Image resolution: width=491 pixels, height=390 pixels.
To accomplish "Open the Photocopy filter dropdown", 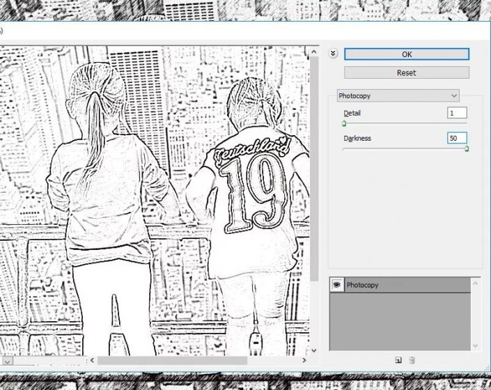I will tap(397, 95).
